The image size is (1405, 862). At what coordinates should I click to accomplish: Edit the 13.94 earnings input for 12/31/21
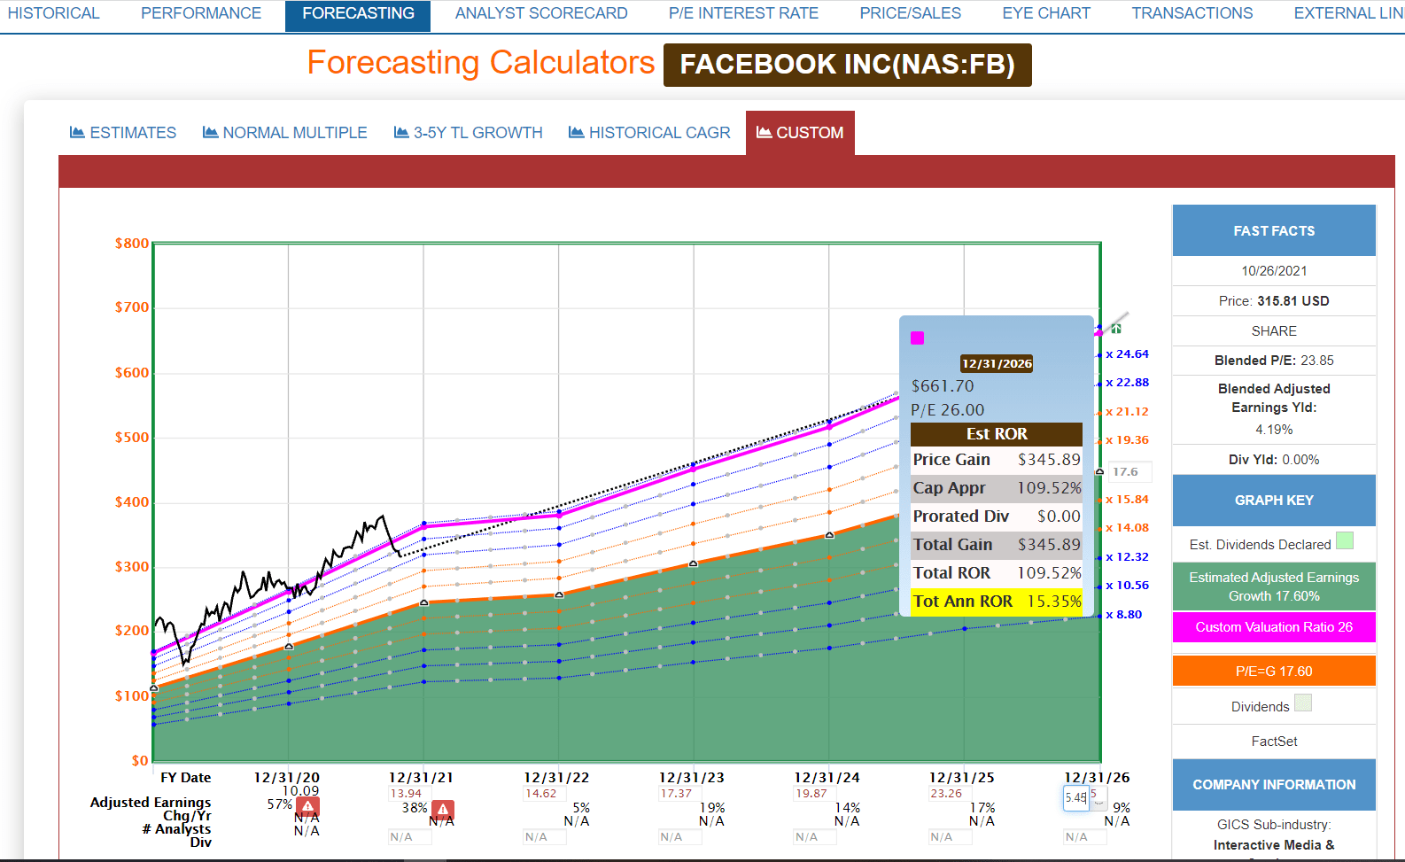click(410, 794)
